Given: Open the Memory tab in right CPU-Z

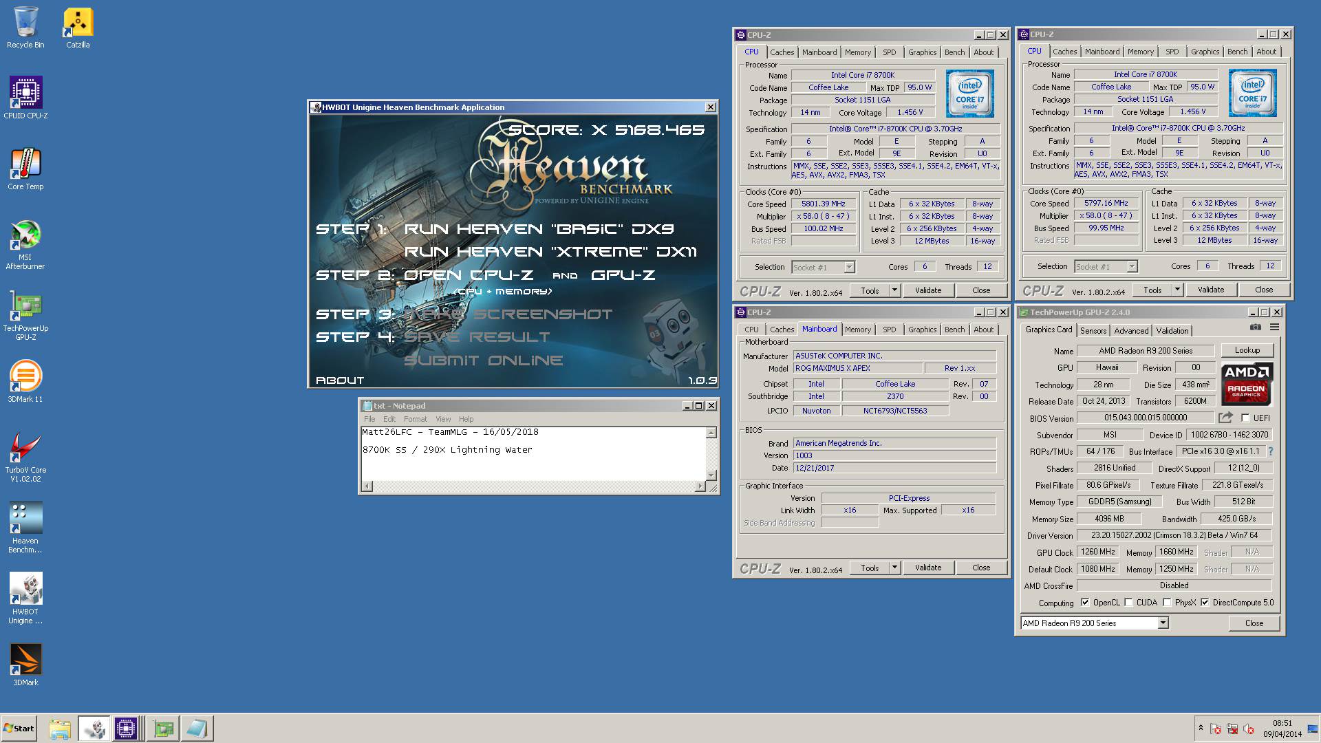Looking at the screenshot, I should [x=1140, y=52].
